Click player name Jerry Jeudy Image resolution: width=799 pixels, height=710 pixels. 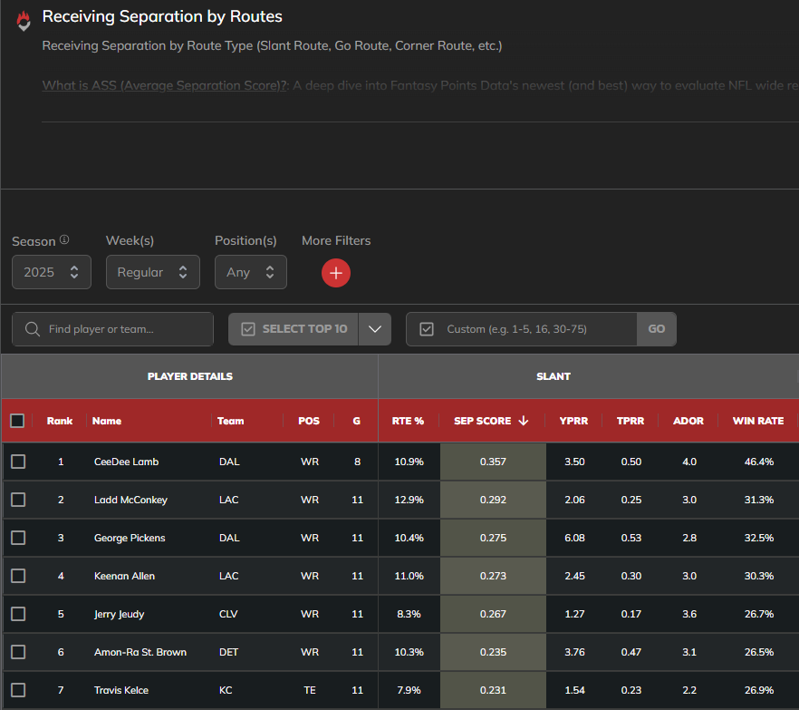[x=120, y=614]
